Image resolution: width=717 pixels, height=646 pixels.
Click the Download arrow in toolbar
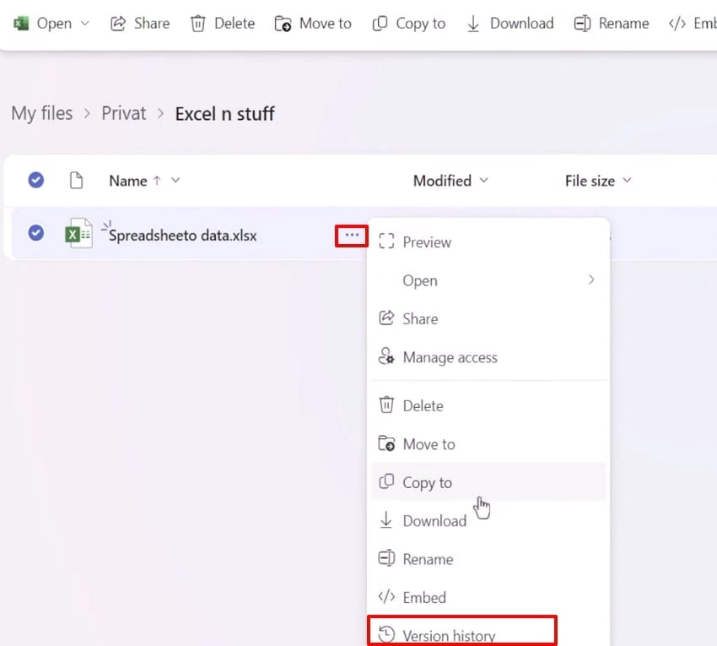click(x=473, y=24)
